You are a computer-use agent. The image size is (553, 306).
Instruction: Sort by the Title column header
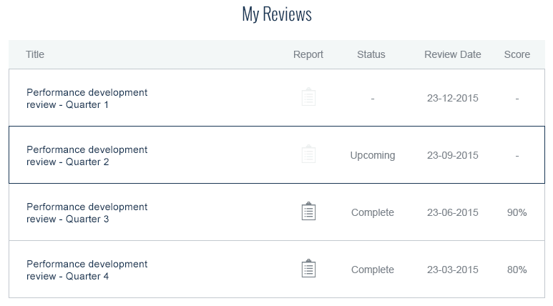click(35, 54)
